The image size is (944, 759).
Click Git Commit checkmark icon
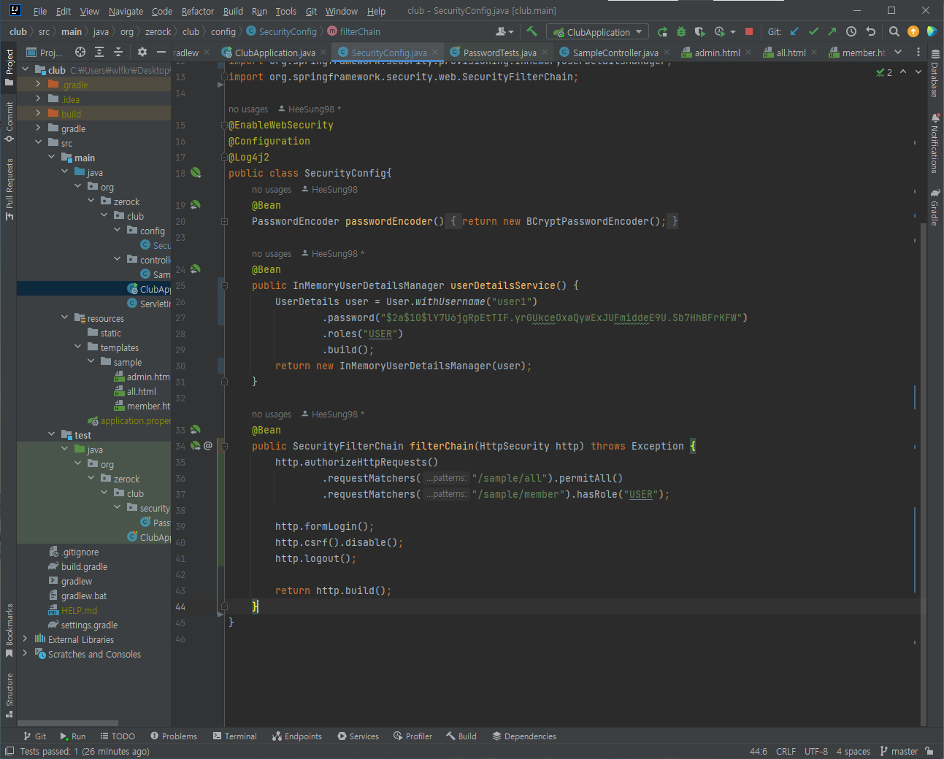click(x=813, y=31)
